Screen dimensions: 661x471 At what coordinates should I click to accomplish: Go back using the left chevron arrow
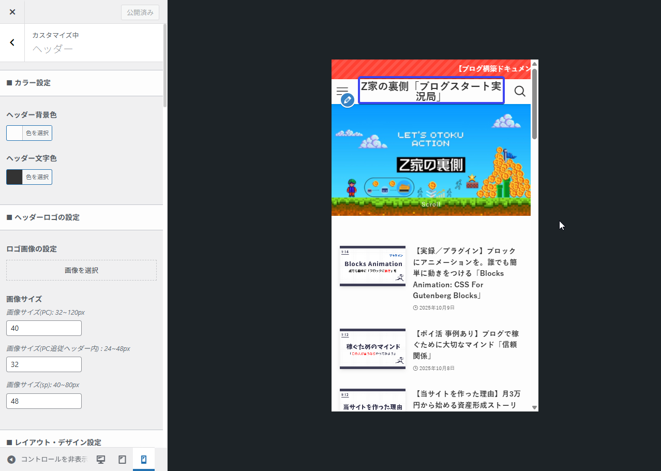(12, 42)
